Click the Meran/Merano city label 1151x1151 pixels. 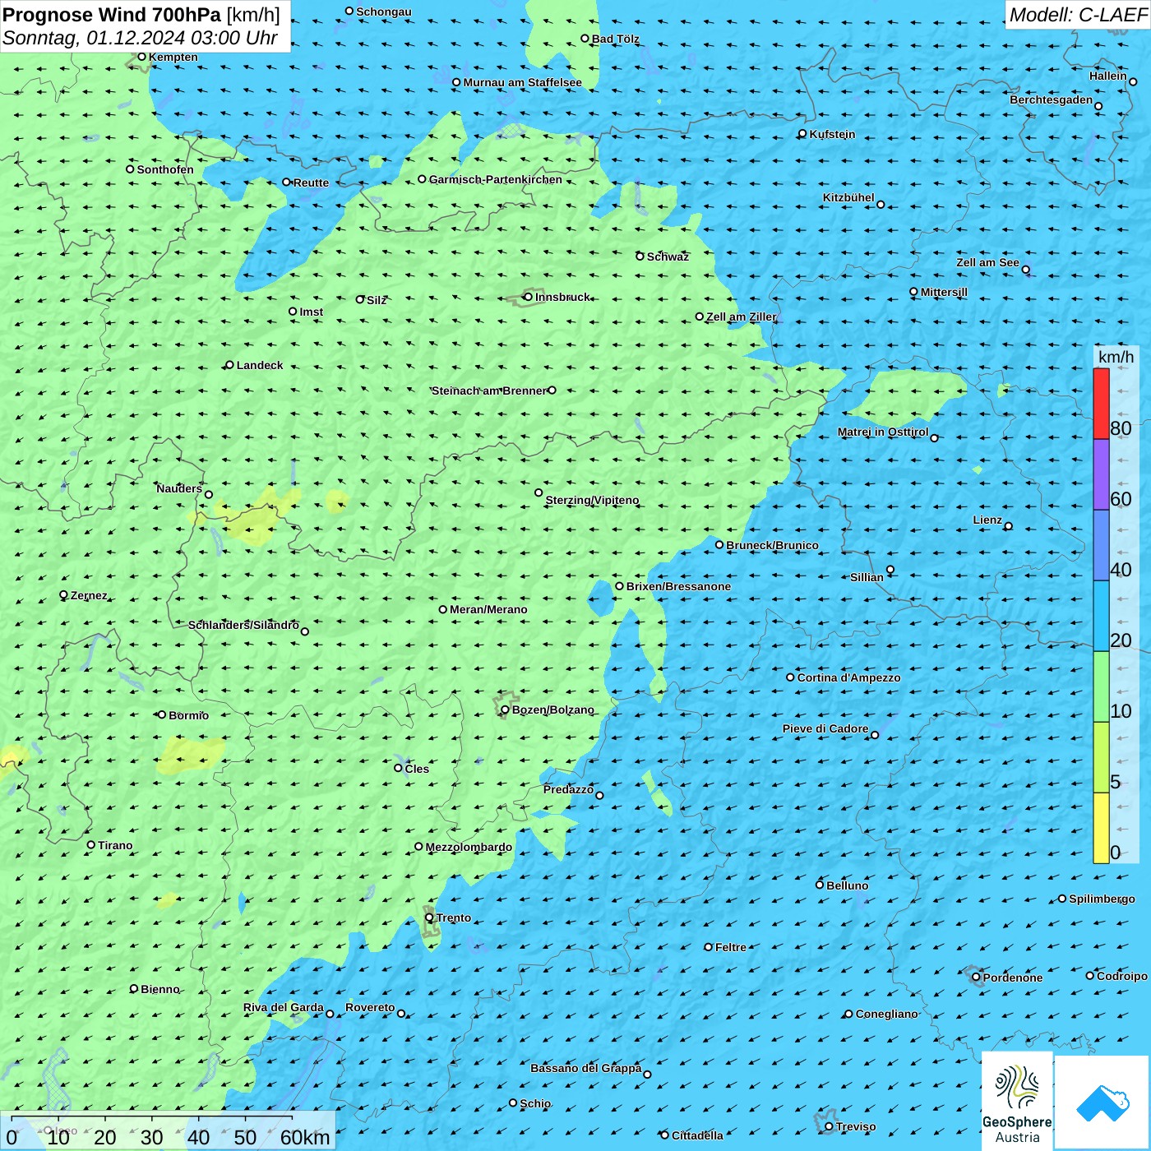tap(488, 609)
